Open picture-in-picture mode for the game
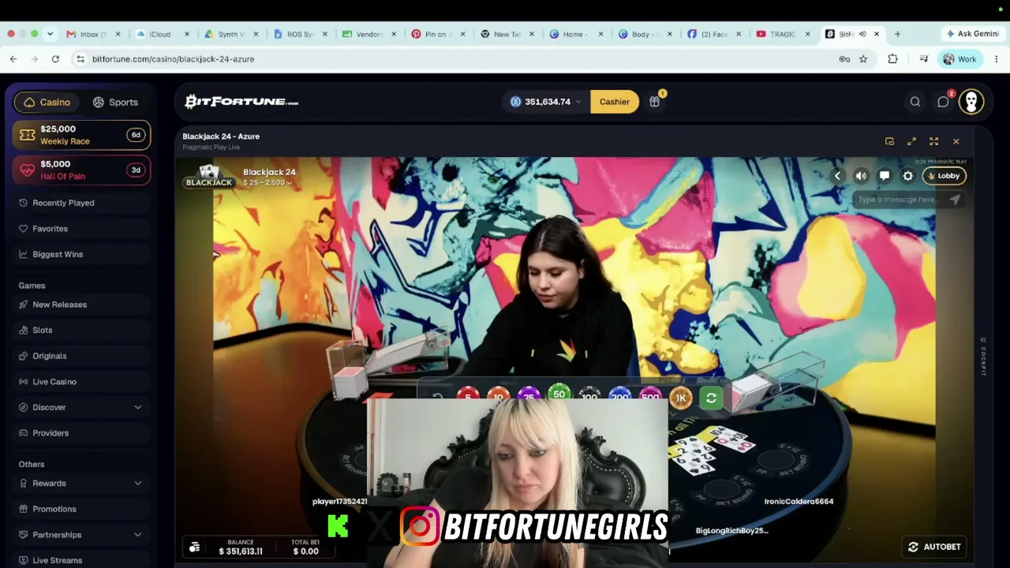The width and height of the screenshot is (1010, 568). click(x=889, y=141)
